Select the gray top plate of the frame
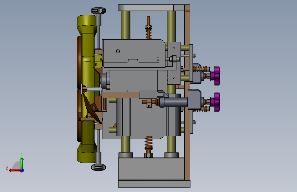 pyautogui.click(x=151, y=8)
